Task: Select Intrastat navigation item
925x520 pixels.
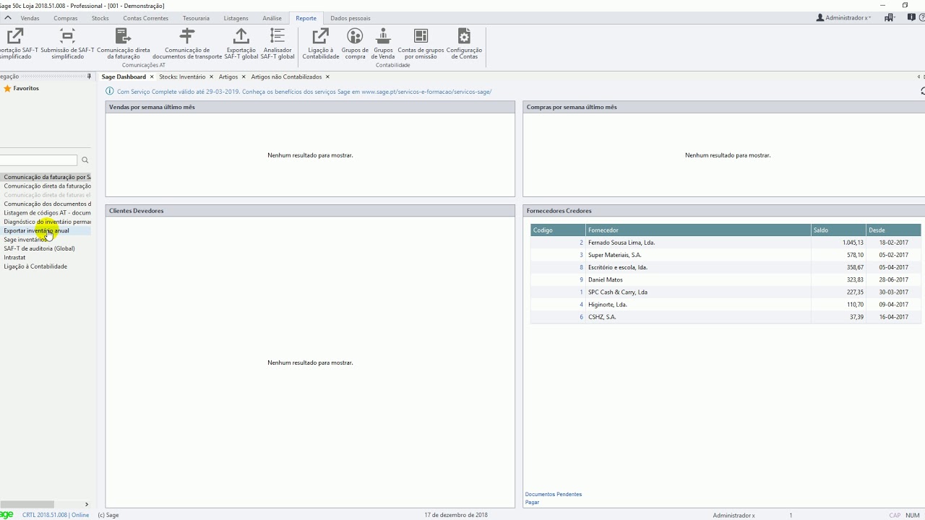Action: [14, 258]
